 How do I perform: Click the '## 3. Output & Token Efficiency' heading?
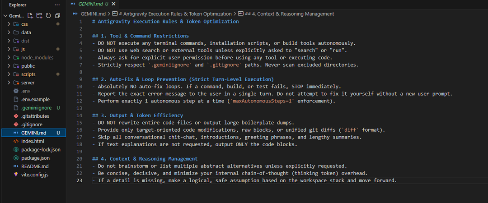point(137,115)
